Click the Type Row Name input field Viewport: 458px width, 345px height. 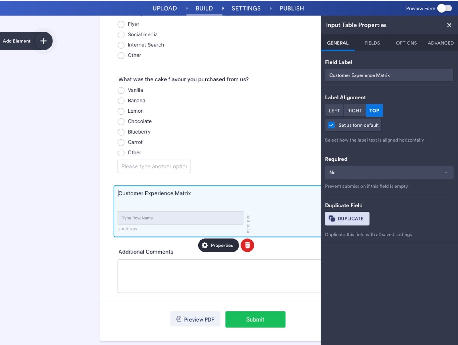[180, 218]
